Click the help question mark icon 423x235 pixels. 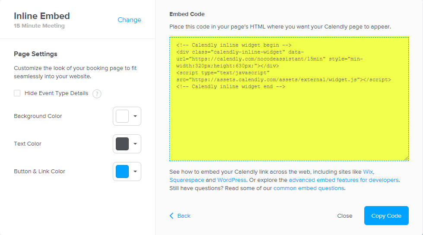coord(97,94)
